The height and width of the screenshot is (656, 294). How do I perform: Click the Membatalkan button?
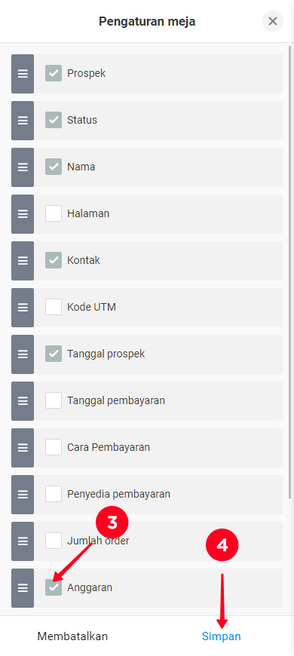(x=72, y=636)
